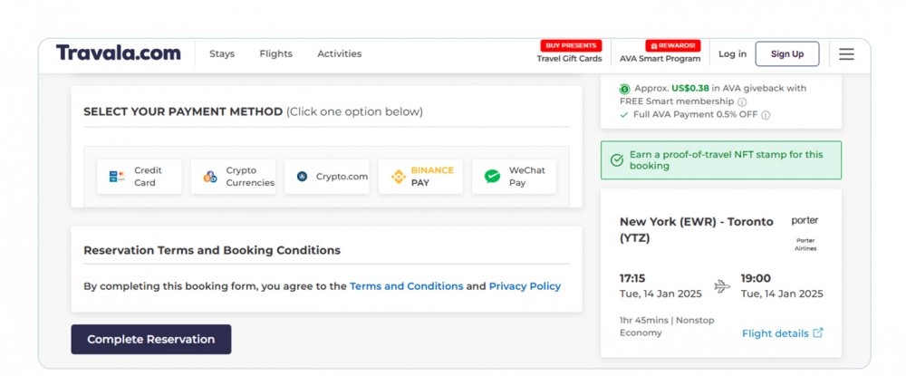Open the Flights menu item

[x=276, y=53]
